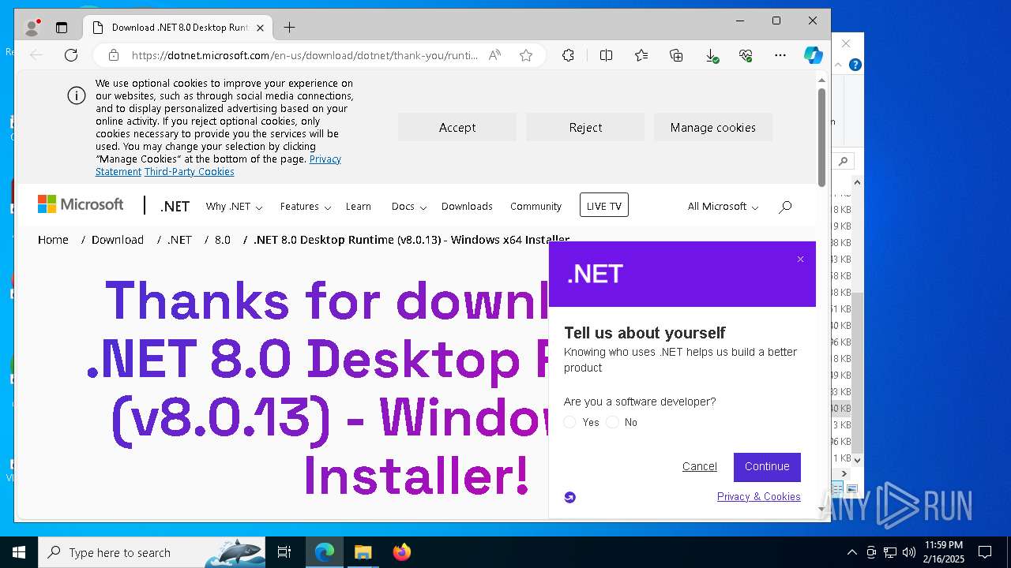Switch to File Explorer on taskbar
Screen dimensions: 1011x568
pos(363,552)
